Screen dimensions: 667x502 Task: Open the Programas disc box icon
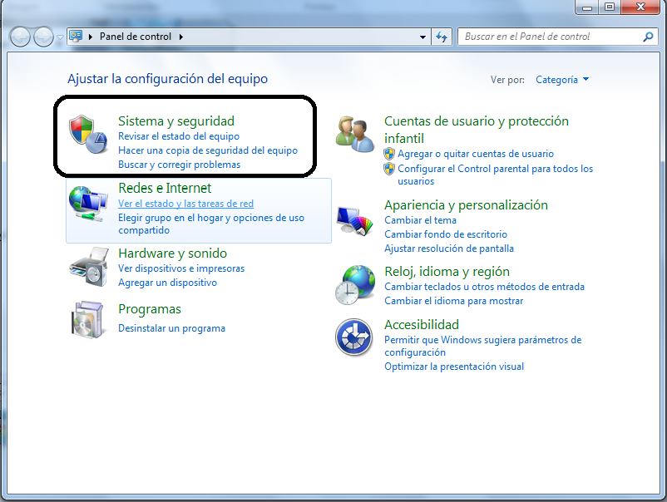[x=87, y=320]
